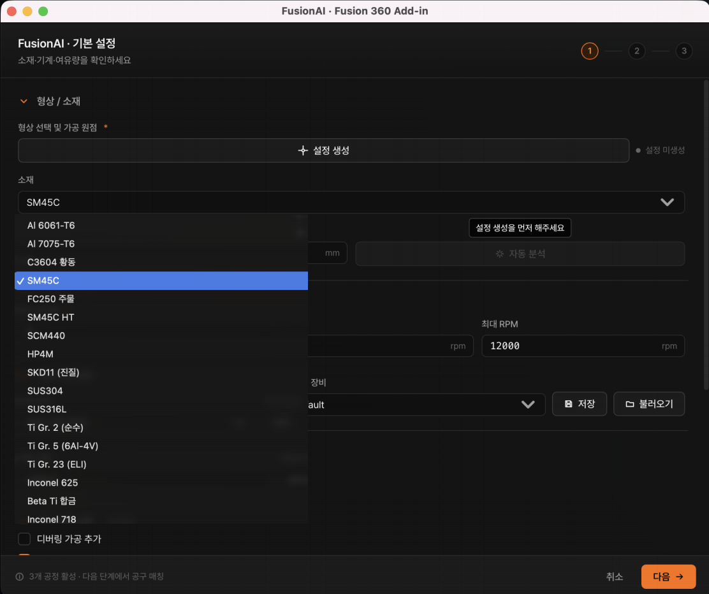Click the 최대 RPM input field
The width and height of the screenshot is (709, 594).
(x=583, y=346)
